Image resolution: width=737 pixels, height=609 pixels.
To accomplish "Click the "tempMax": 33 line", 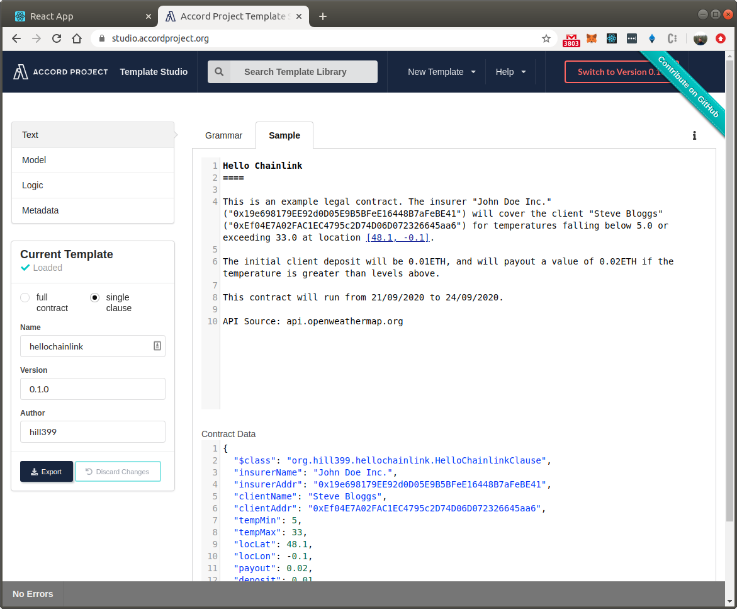I will 270,532.
